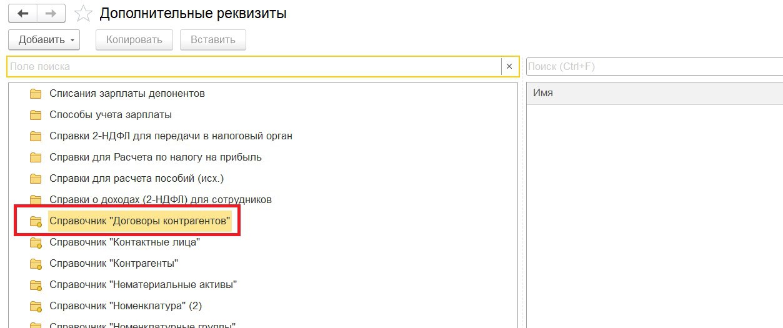Click folder icon of Списания зарплаты депонентов
The width and height of the screenshot is (783, 328).
coord(36,94)
